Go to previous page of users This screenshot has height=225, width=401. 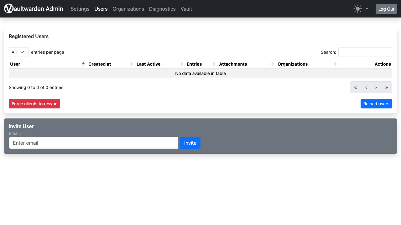click(x=366, y=87)
